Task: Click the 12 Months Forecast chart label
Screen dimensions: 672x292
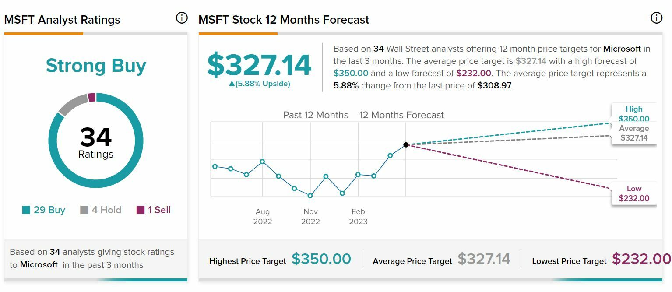Action: pos(401,115)
